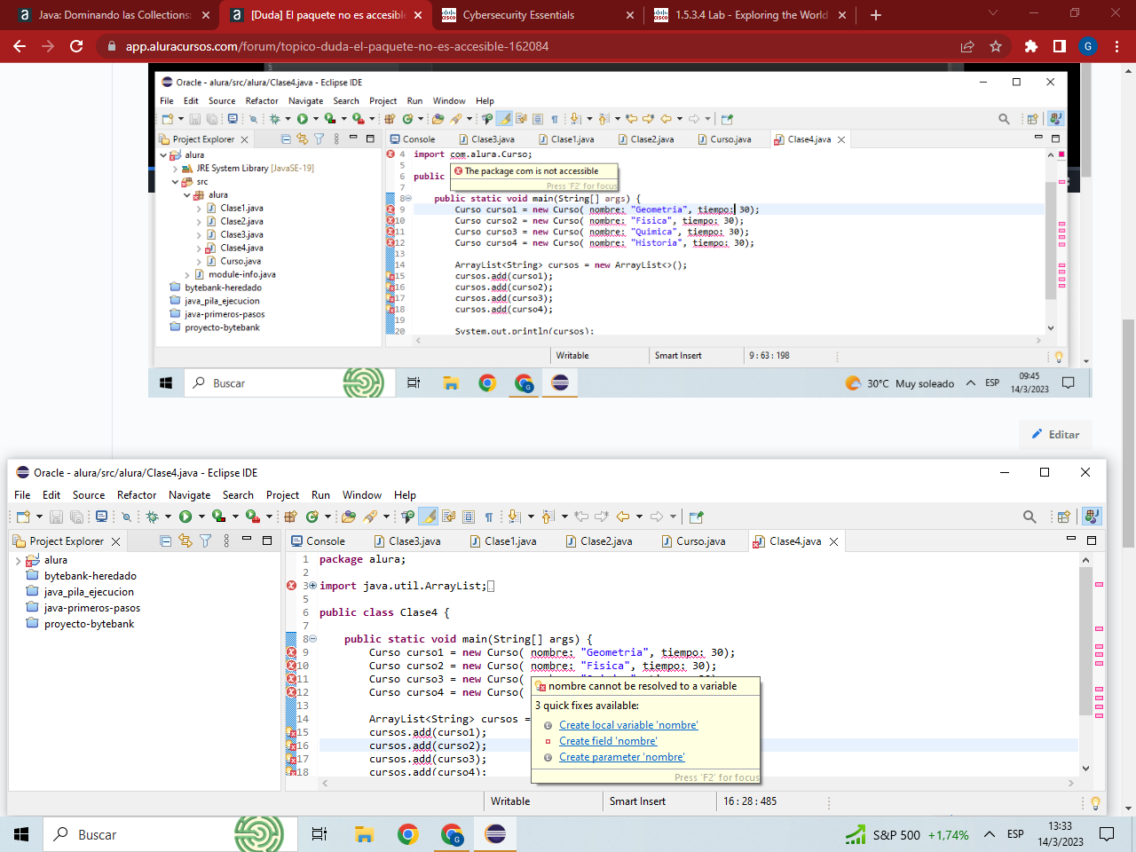Screen dimensions: 1136x852
Task: Create a New Java Class via toolbar icon
Action: tap(312, 517)
